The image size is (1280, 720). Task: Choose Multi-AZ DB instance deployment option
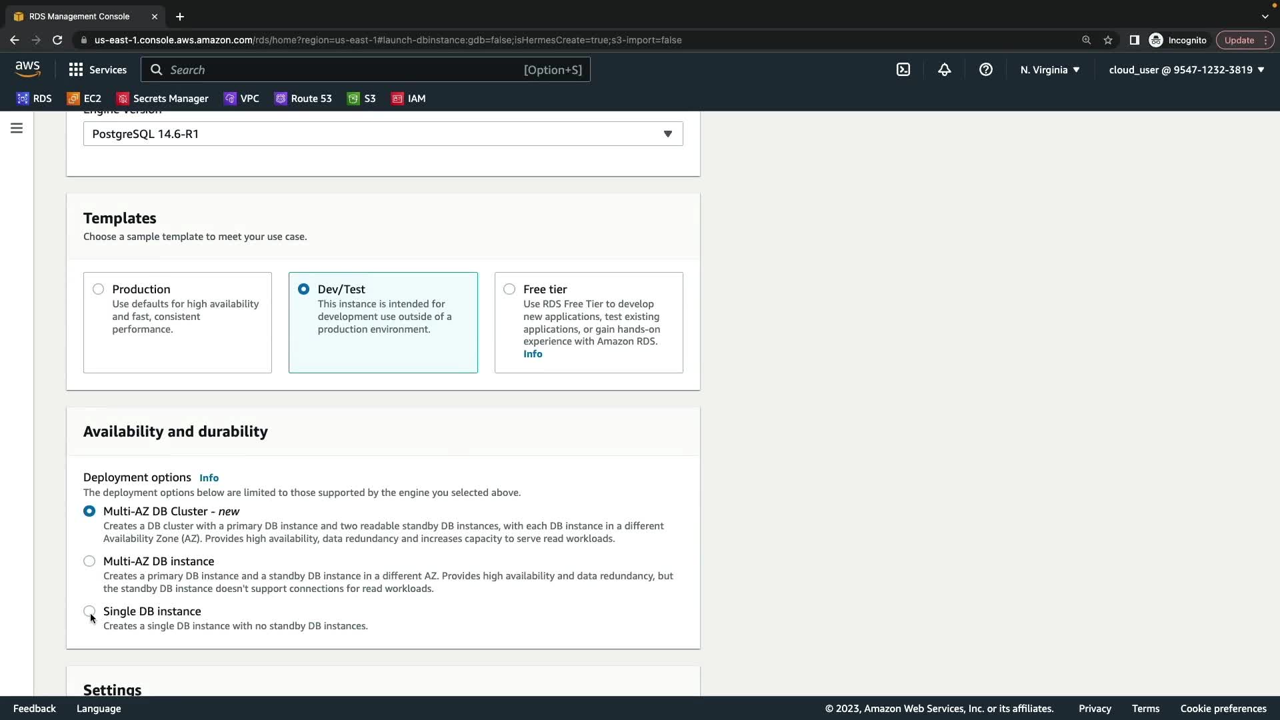[89, 561]
